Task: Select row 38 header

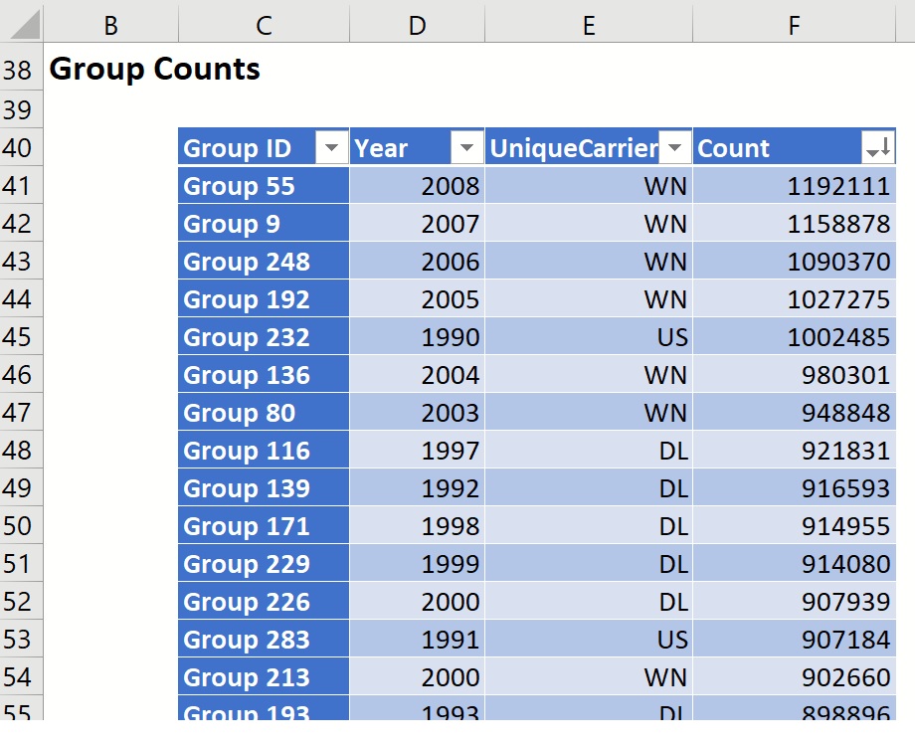Action: pos(18,70)
